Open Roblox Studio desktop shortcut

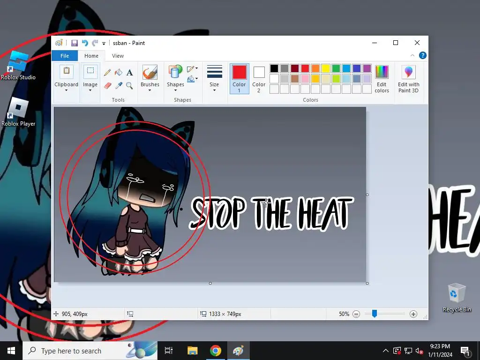pyautogui.click(x=18, y=66)
